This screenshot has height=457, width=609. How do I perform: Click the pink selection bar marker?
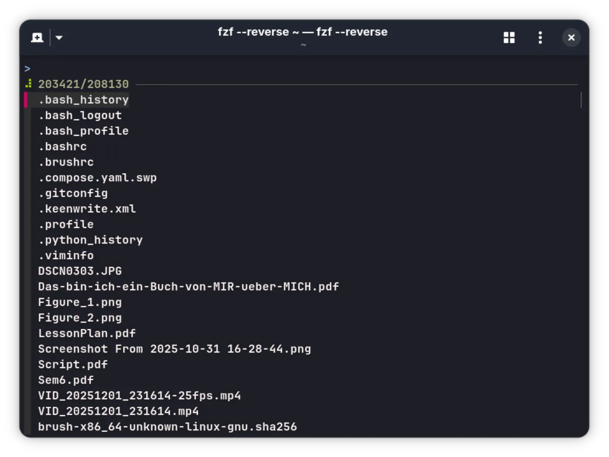coord(26,100)
